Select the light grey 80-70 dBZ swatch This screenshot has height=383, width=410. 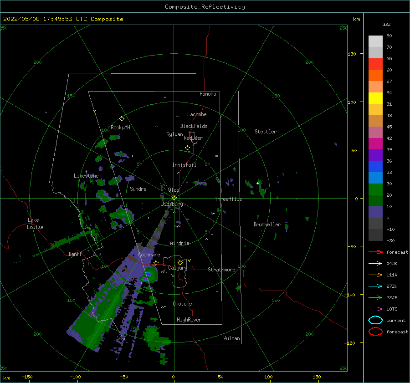[x=375, y=41]
